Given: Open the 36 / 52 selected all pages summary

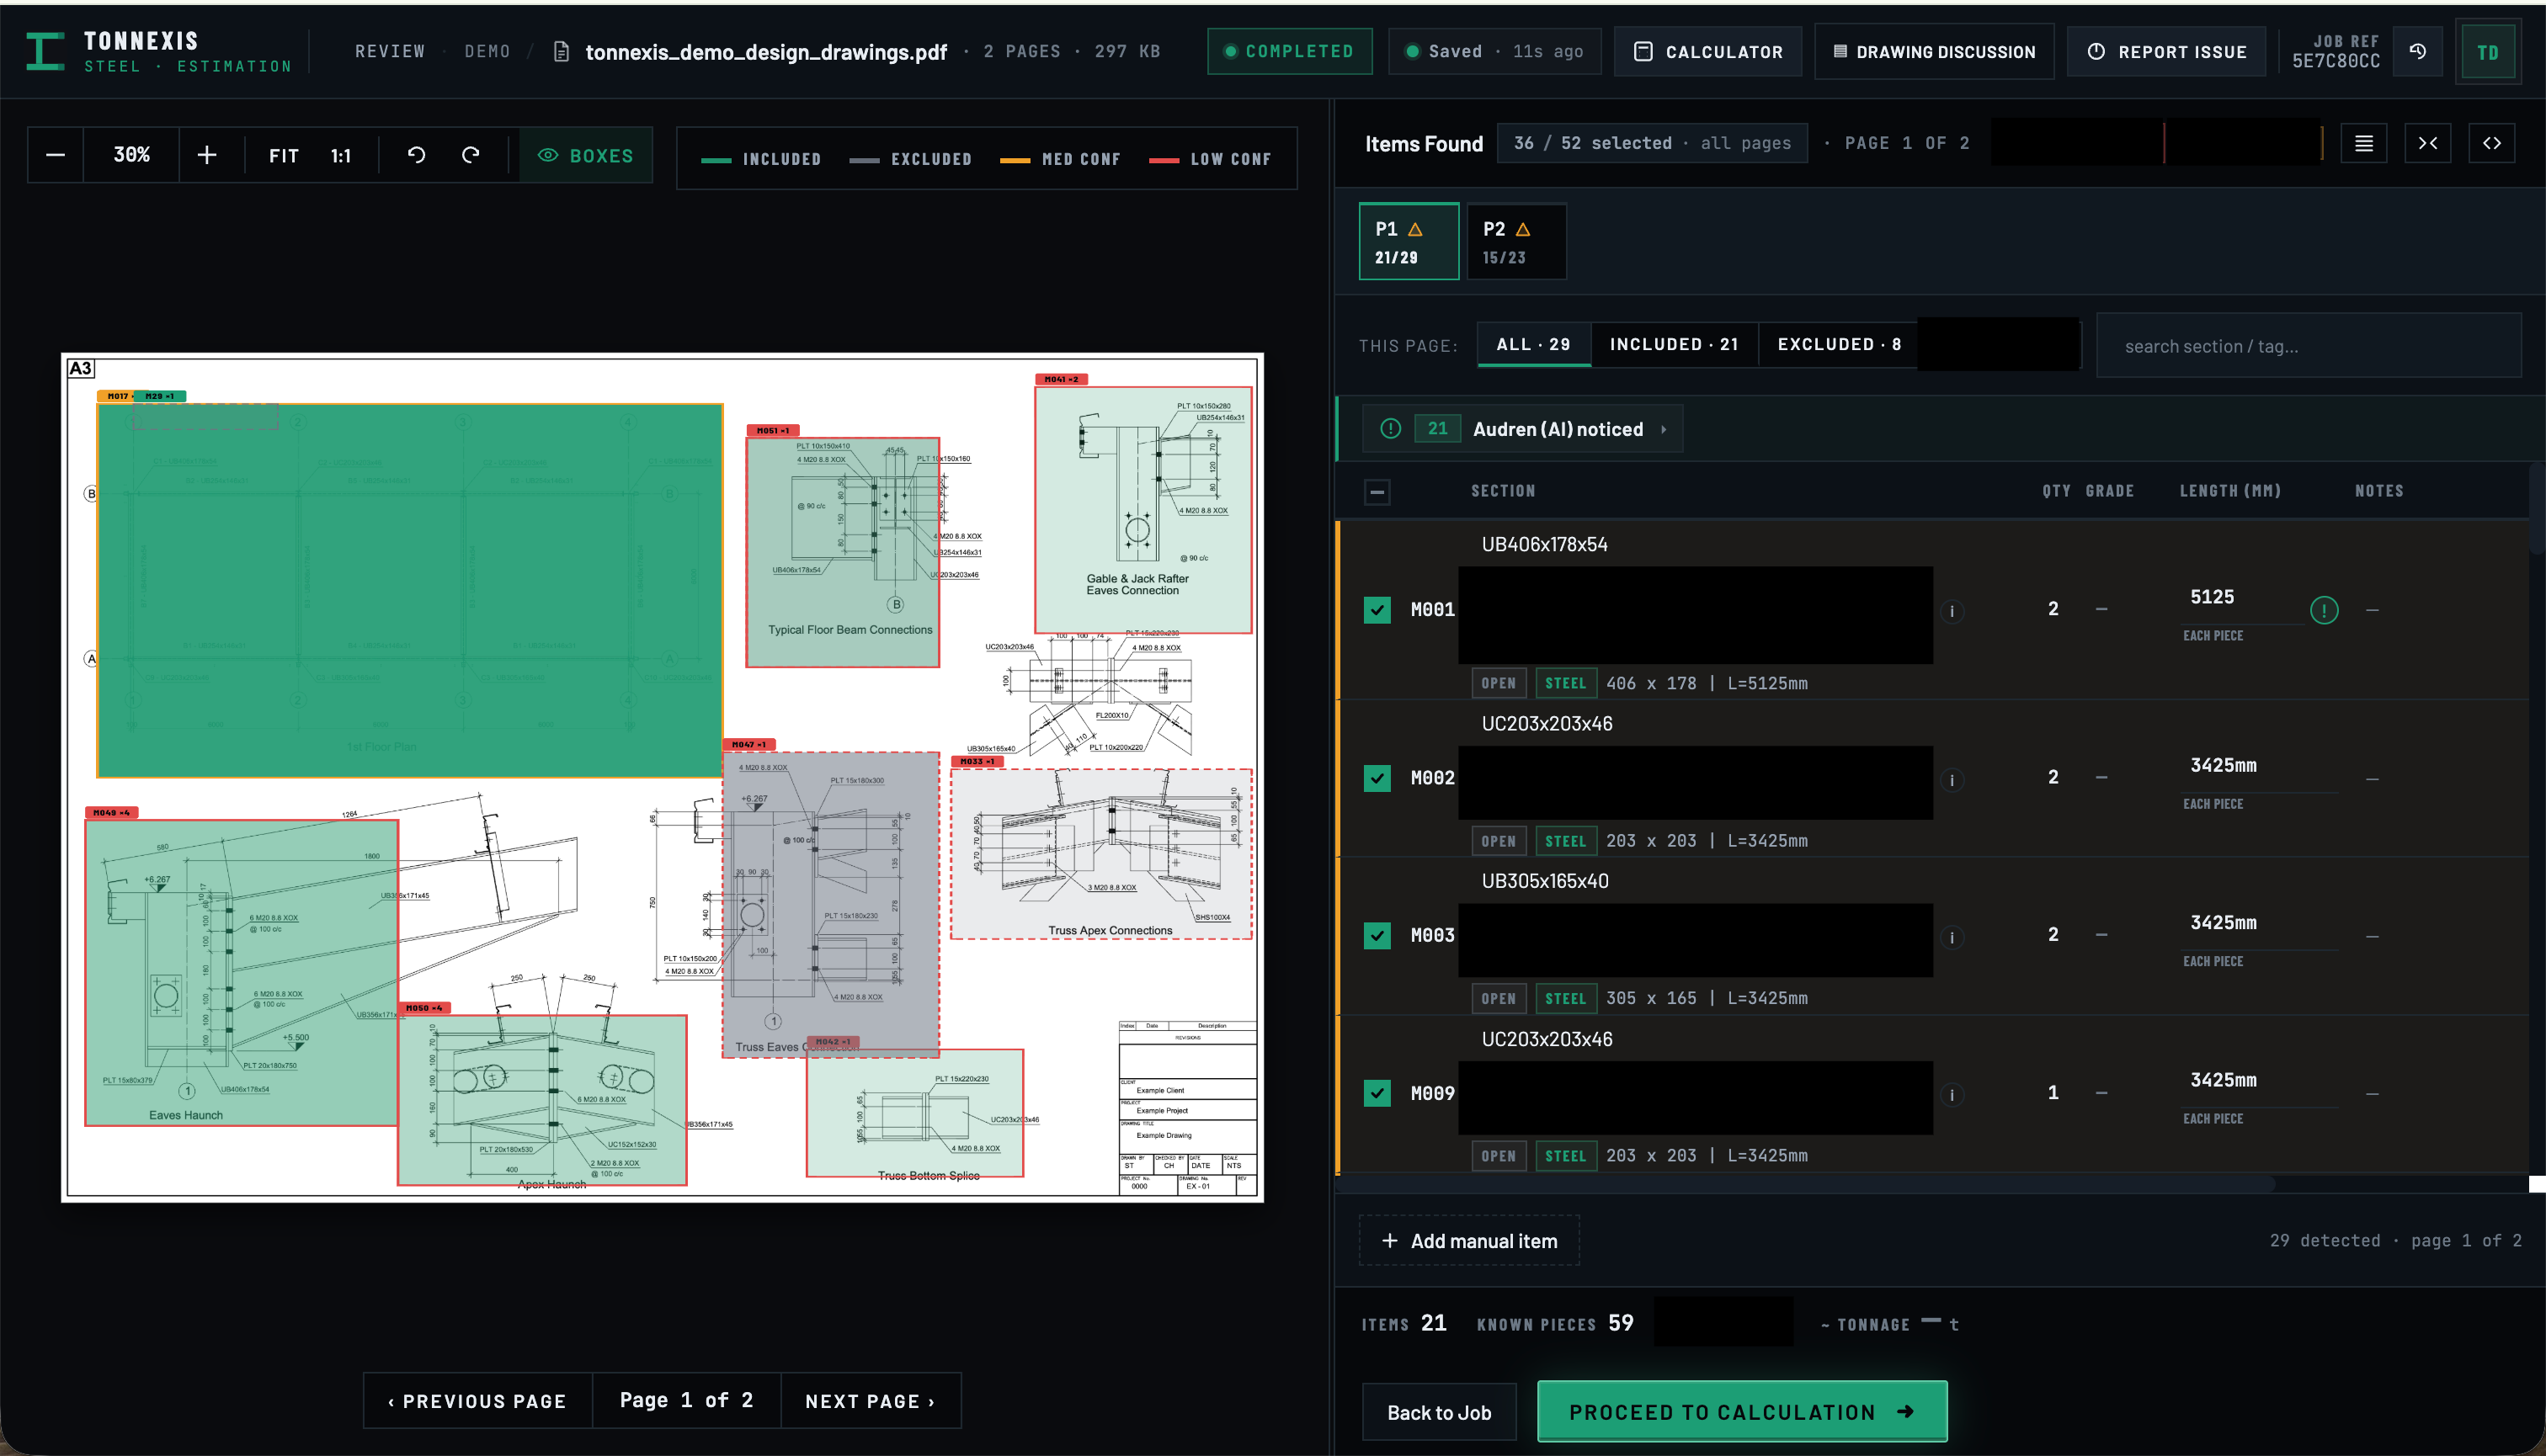Looking at the screenshot, I should (x=1653, y=143).
